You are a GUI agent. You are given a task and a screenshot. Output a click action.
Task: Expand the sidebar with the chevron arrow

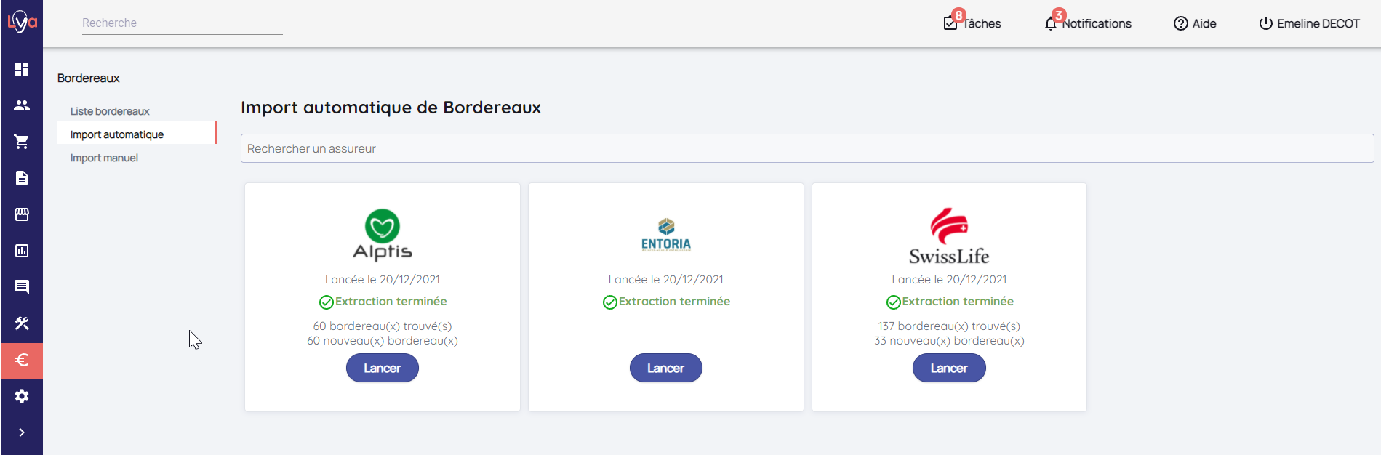point(22,432)
